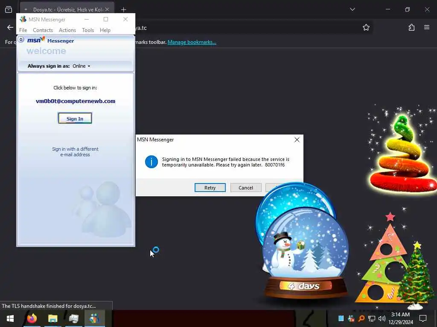
Task: Open the Actions menu
Action: (x=67, y=30)
